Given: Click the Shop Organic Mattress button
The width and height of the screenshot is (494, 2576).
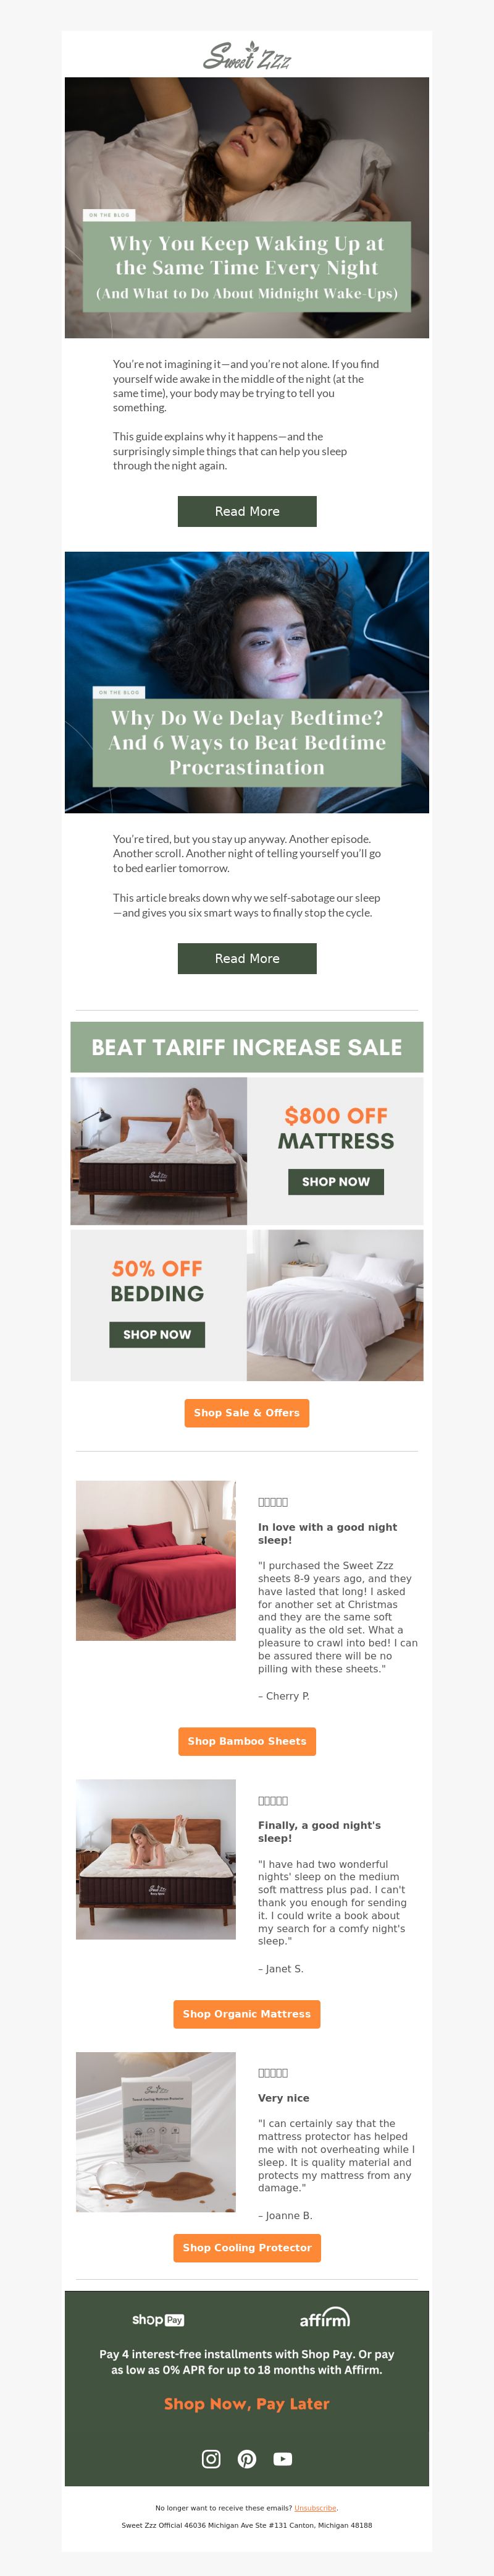Looking at the screenshot, I should coord(248,2014).
